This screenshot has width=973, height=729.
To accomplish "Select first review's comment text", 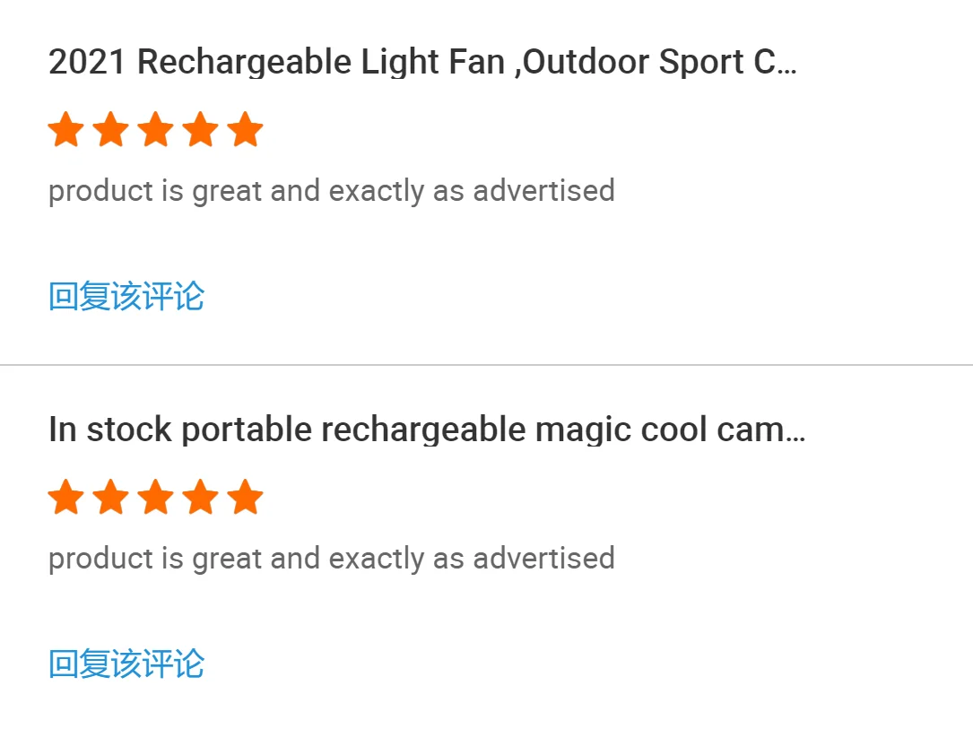I will [x=331, y=191].
